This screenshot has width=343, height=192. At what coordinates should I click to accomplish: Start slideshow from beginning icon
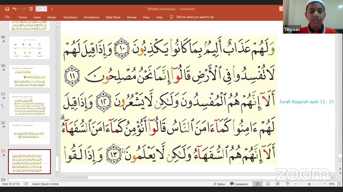coord(31,9)
